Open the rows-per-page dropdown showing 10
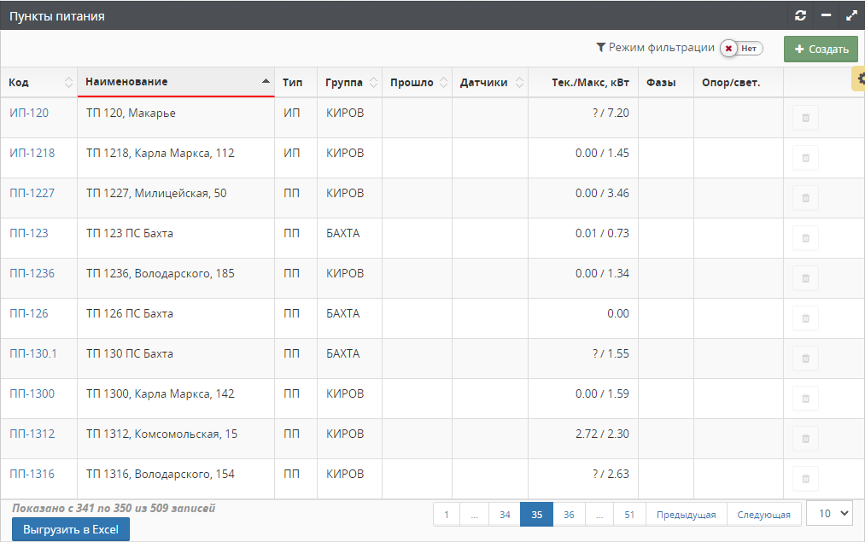Screen dimensions: 865x542 point(829,513)
